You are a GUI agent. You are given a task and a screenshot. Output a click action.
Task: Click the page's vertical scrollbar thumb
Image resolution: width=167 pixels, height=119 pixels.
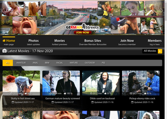[x=166, y=11]
